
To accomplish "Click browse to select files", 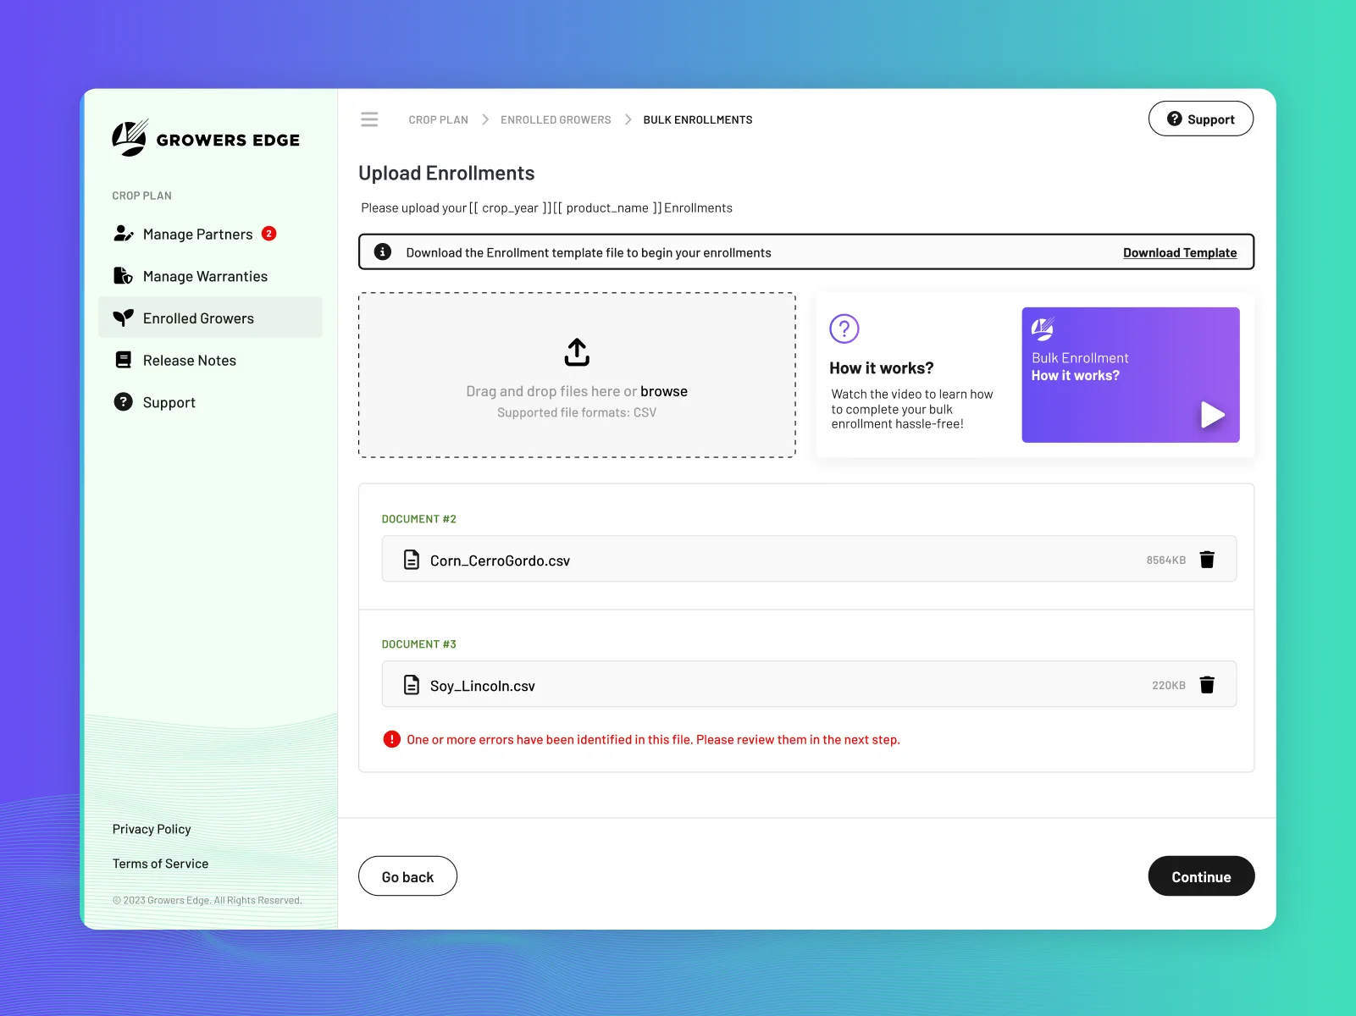I will click(663, 391).
